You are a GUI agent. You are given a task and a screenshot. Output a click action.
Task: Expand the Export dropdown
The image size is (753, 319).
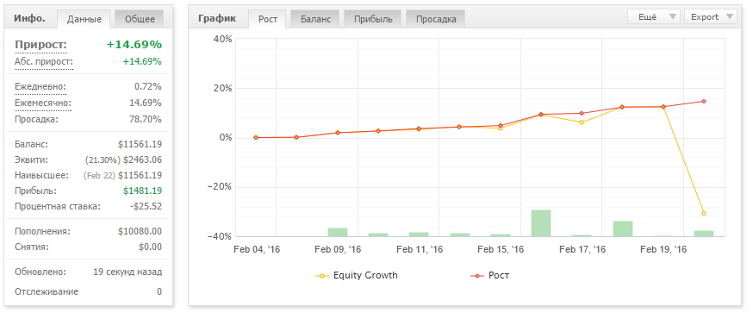(x=710, y=16)
